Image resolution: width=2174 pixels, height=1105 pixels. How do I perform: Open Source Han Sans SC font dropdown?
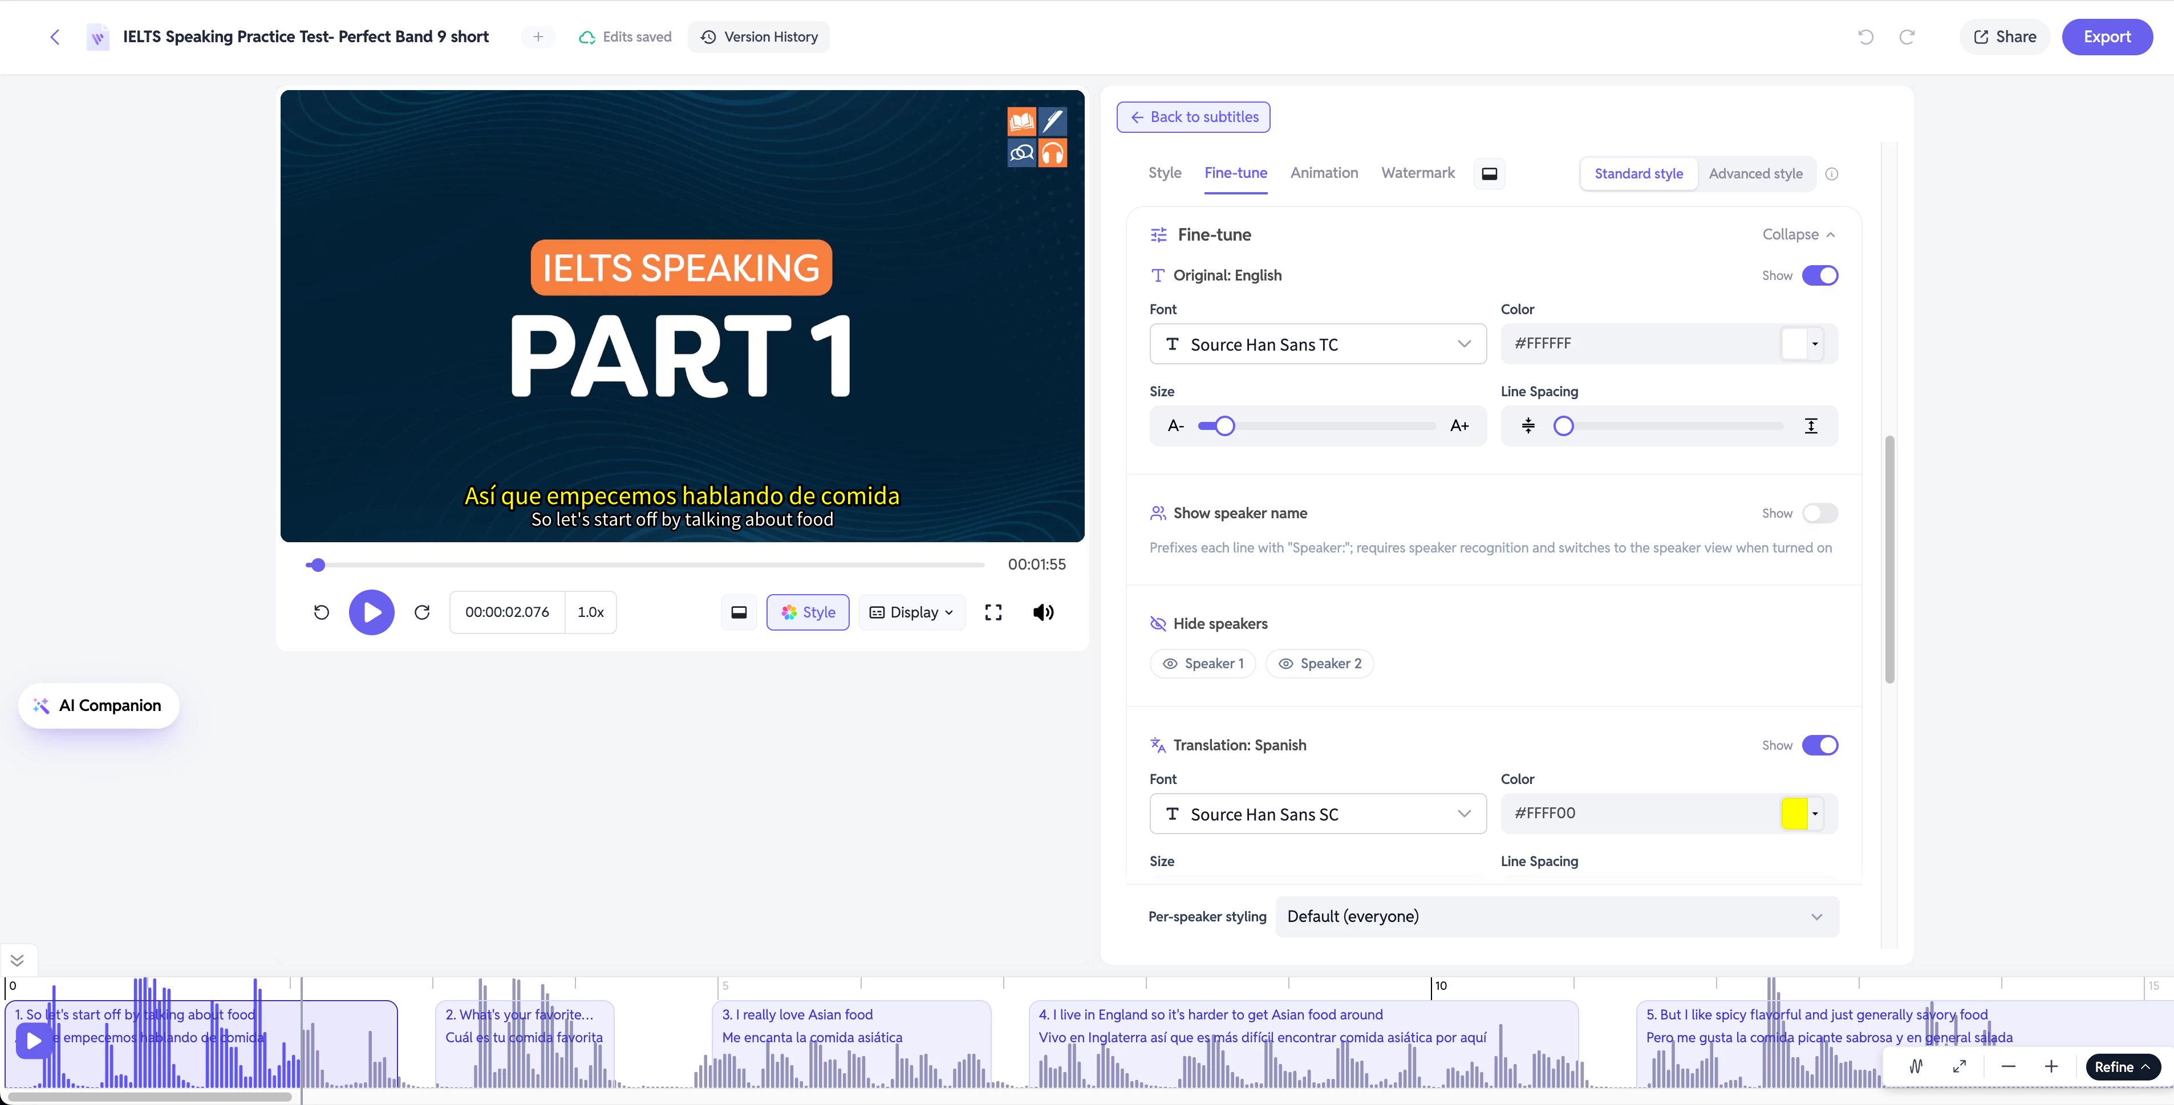click(1317, 814)
